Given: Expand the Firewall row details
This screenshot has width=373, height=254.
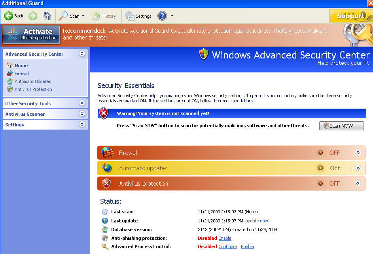Looking at the screenshot, I should pyautogui.click(x=358, y=152).
